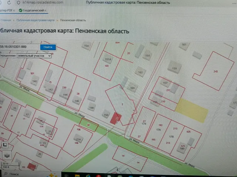Click the blue 'Найти' search button
This screenshot has height=177, width=237.
tap(48, 47)
